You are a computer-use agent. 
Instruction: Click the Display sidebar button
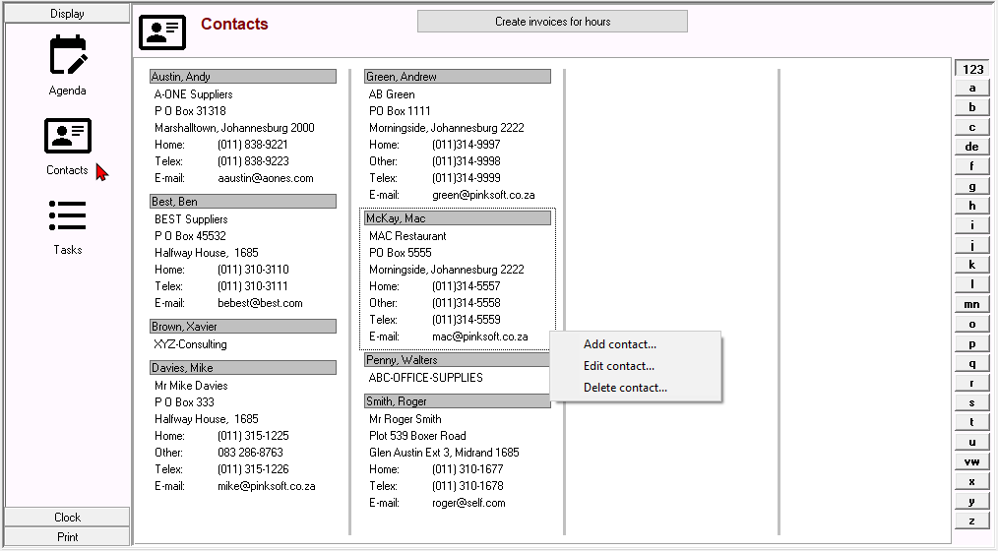[x=67, y=14]
